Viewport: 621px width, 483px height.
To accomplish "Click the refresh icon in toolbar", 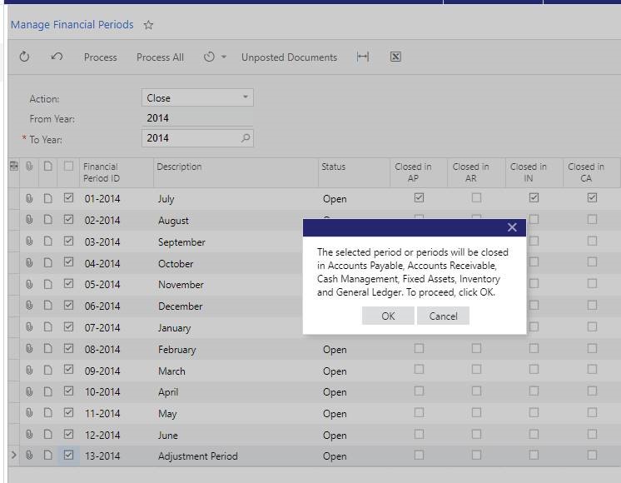I will pyautogui.click(x=24, y=57).
